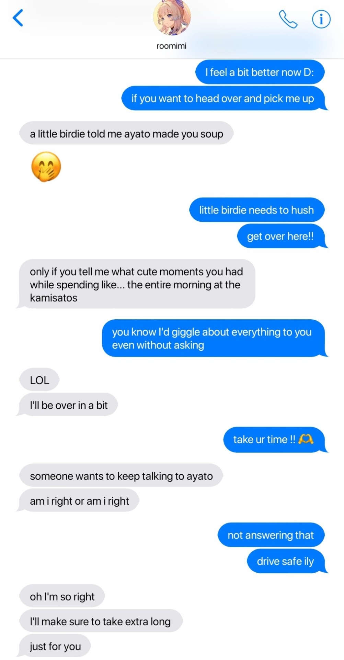
Task: Tap the 'drive safe ily' message
Action: click(287, 561)
